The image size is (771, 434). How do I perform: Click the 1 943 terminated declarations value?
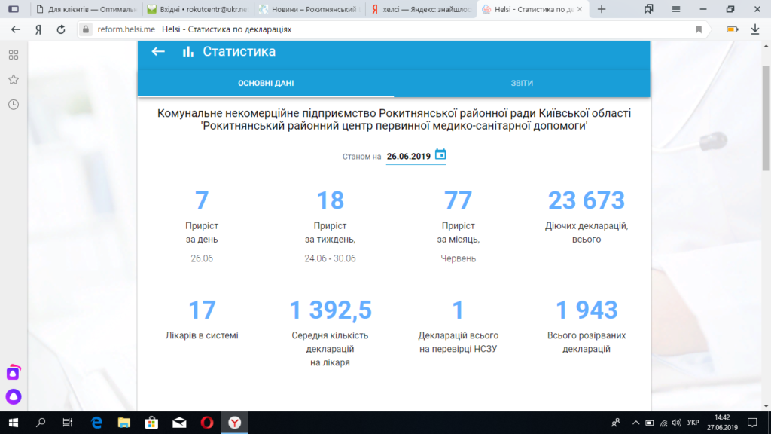pos(586,310)
